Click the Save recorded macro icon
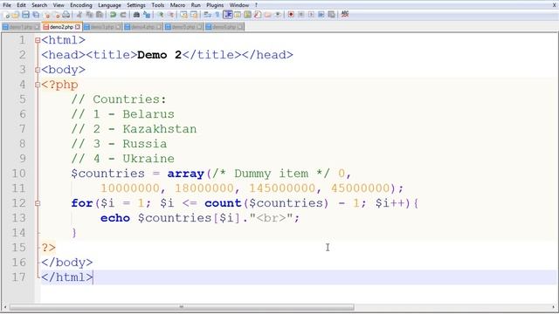This screenshot has width=559, height=314. (x=331, y=15)
